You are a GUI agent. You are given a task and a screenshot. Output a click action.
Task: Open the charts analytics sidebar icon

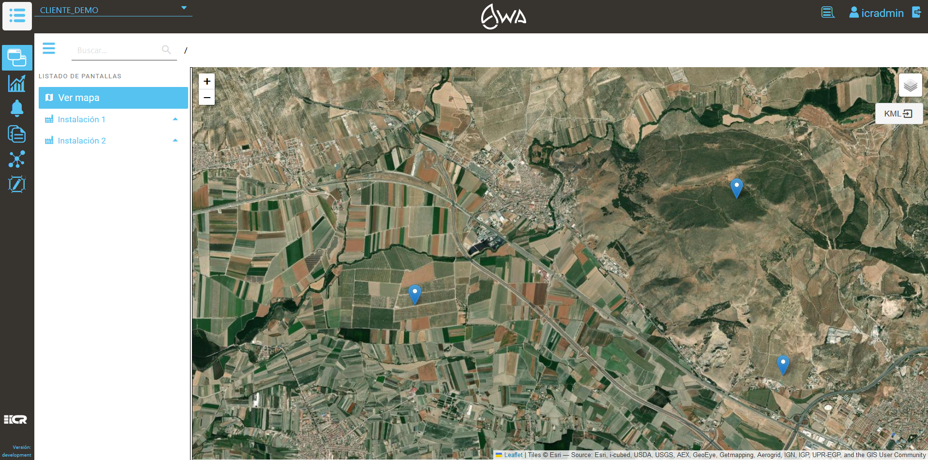coord(17,83)
